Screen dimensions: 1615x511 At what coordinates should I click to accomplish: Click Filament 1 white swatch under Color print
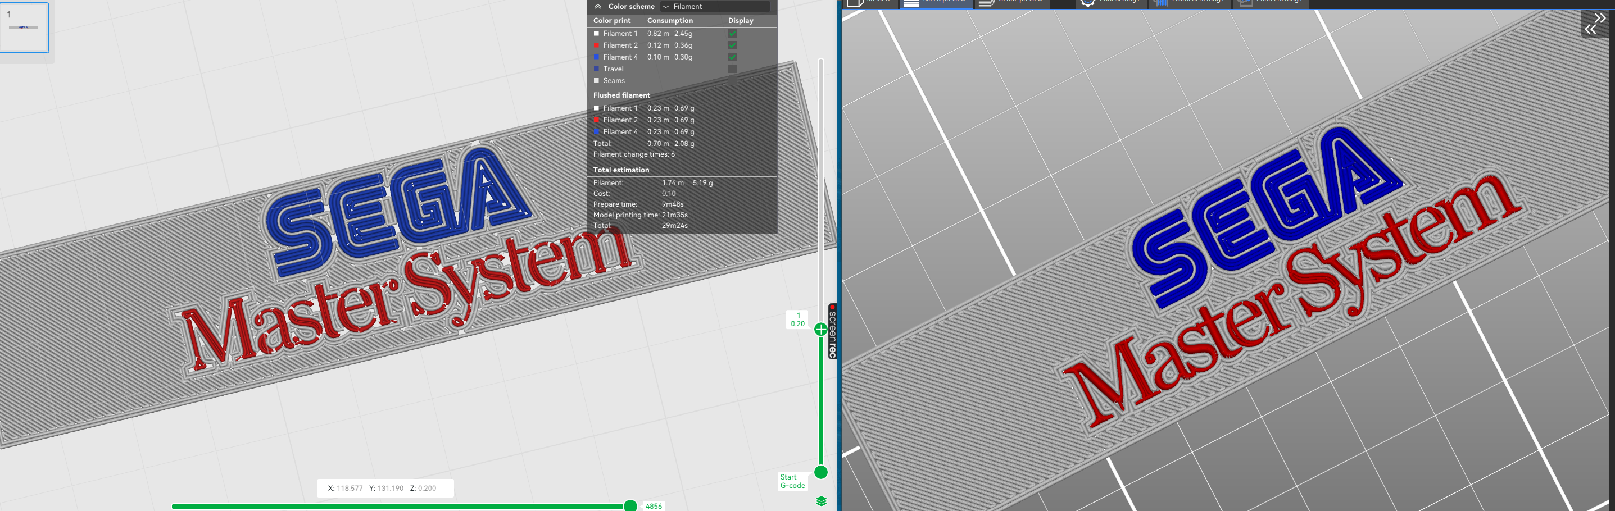(596, 34)
